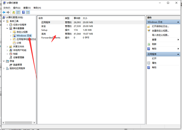
Task: Click the Back arrow toolbar icon
Action: pos(4,12)
